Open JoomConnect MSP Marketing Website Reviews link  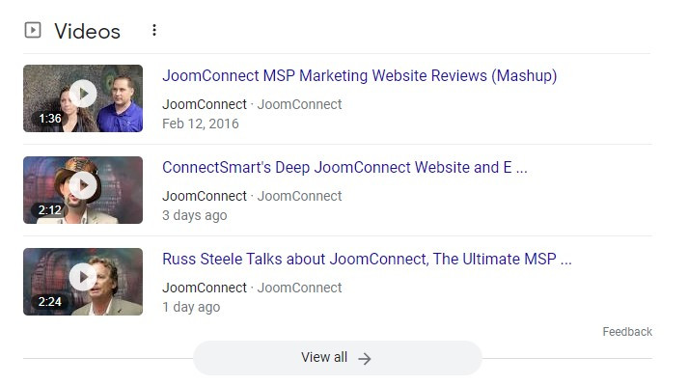(x=359, y=76)
